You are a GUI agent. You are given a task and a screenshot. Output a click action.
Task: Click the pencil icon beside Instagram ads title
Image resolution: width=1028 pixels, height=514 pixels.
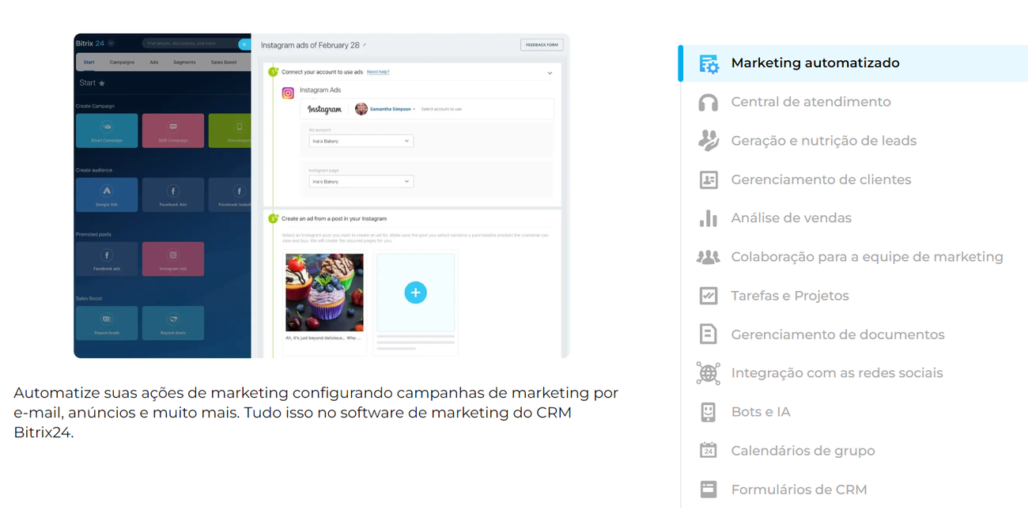pos(365,45)
